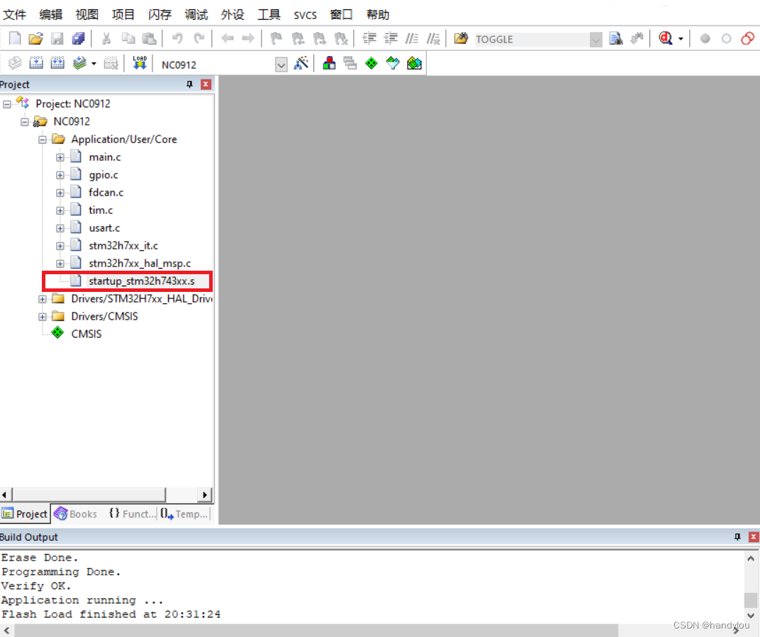Navigate backwards with the left arrow
The image size is (760, 637).
(x=227, y=39)
